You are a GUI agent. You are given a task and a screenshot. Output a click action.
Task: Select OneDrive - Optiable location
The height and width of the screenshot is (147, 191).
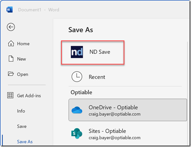[128, 110]
